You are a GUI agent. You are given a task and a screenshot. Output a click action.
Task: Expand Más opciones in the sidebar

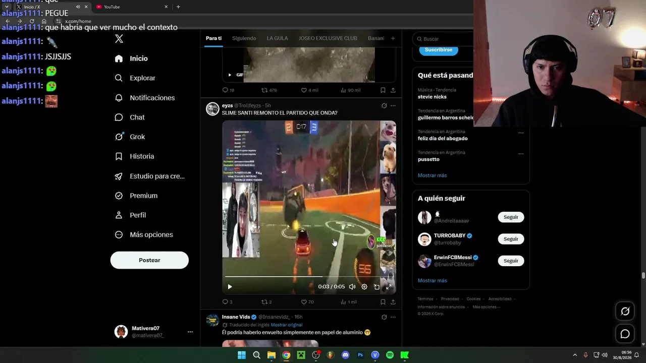144,234
